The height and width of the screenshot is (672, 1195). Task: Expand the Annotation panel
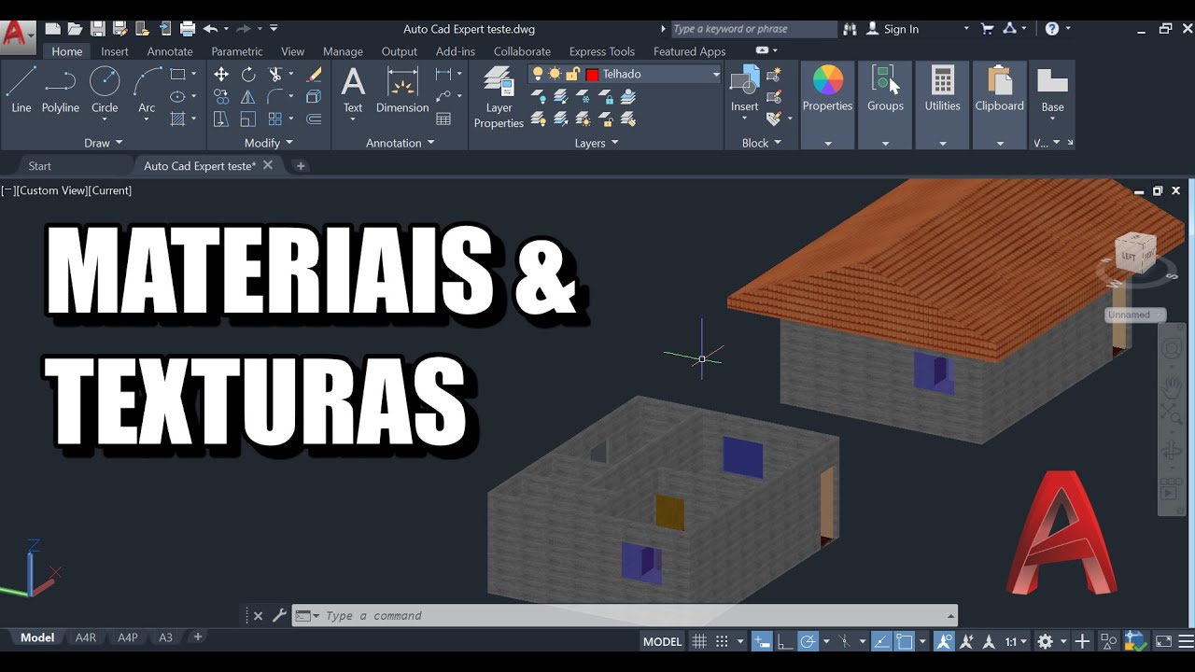[x=400, y=143]
